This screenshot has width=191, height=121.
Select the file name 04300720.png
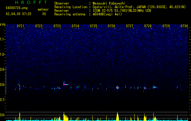click(17, 8)
